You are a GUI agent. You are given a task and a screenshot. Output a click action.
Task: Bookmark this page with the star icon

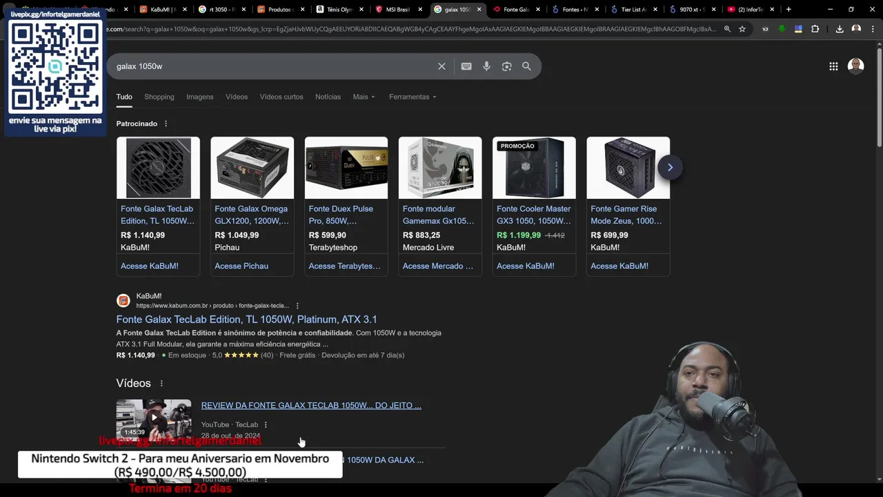(x=742, y=29)
